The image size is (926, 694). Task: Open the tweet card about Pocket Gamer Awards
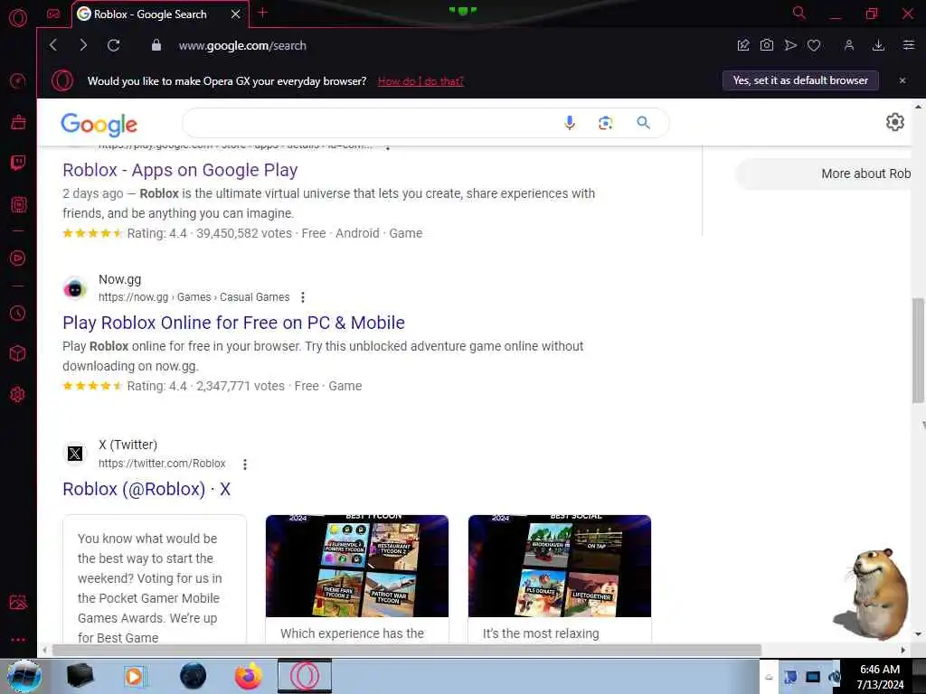[x=155, y=579]
